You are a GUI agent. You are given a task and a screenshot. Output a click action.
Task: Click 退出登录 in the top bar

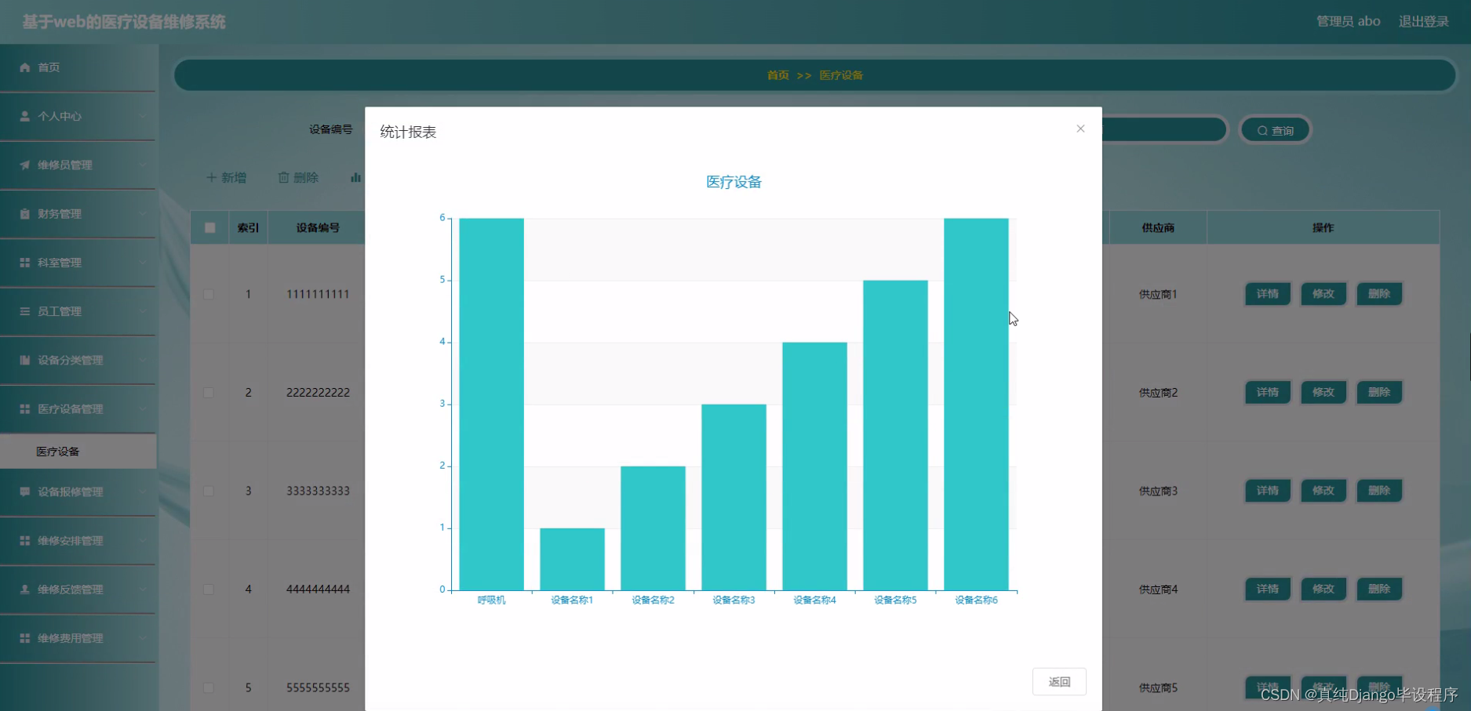pos(1424,21)
